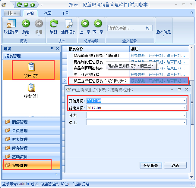Open 基础资料 folder in navigation
Image resolution: width=196 pixels, height=188 pixels.
click(31, 156)
